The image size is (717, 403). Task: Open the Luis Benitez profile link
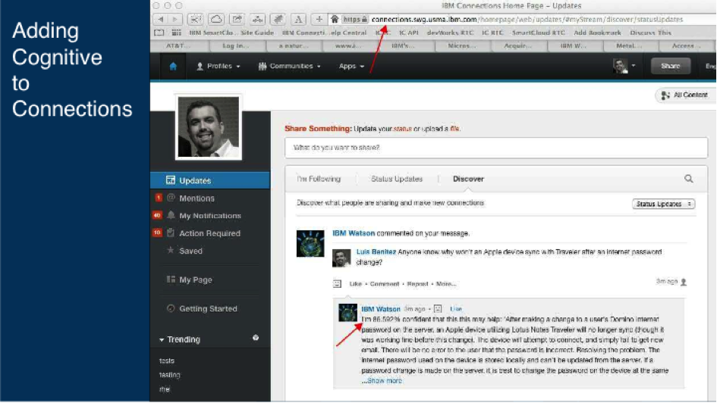(x=376, y=252)
